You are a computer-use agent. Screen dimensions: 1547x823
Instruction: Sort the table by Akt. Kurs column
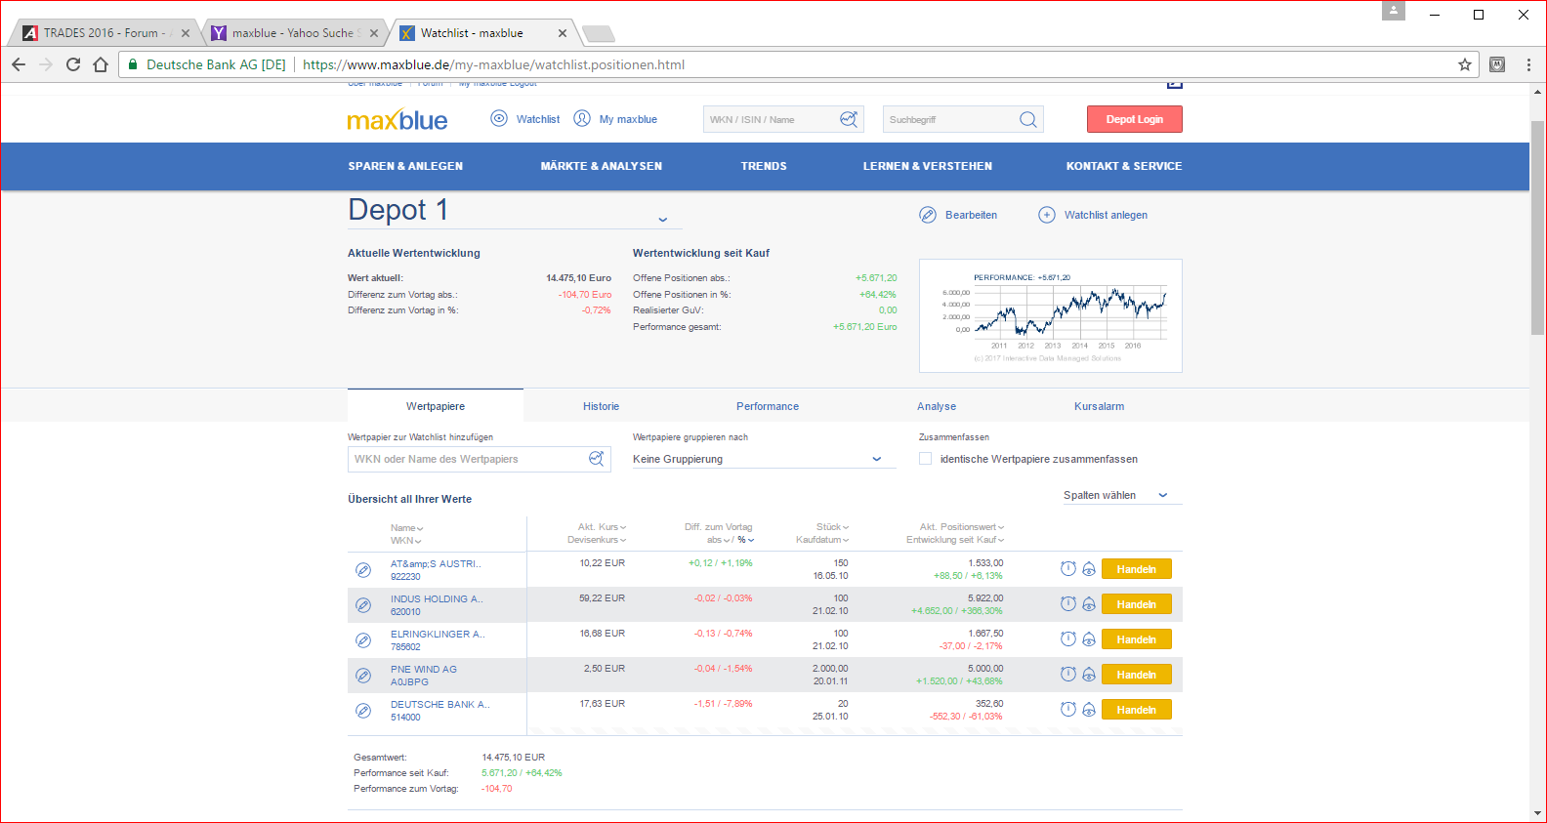[x=601, y=527]
